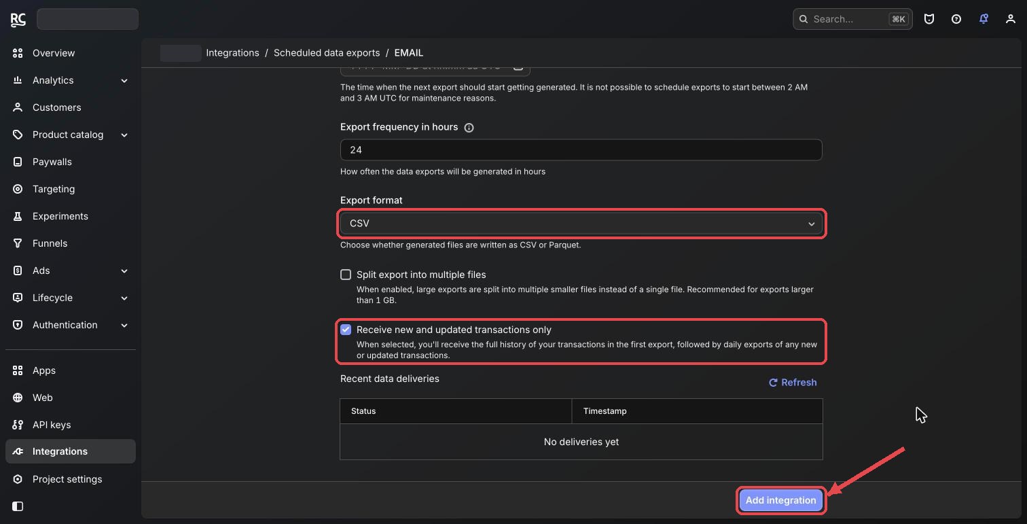
Task: Click the Search box
Action: pos(852,19)
